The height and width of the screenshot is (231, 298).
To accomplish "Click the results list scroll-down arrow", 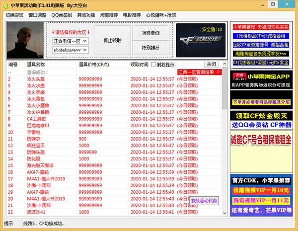I will click(x=224, y=213).
